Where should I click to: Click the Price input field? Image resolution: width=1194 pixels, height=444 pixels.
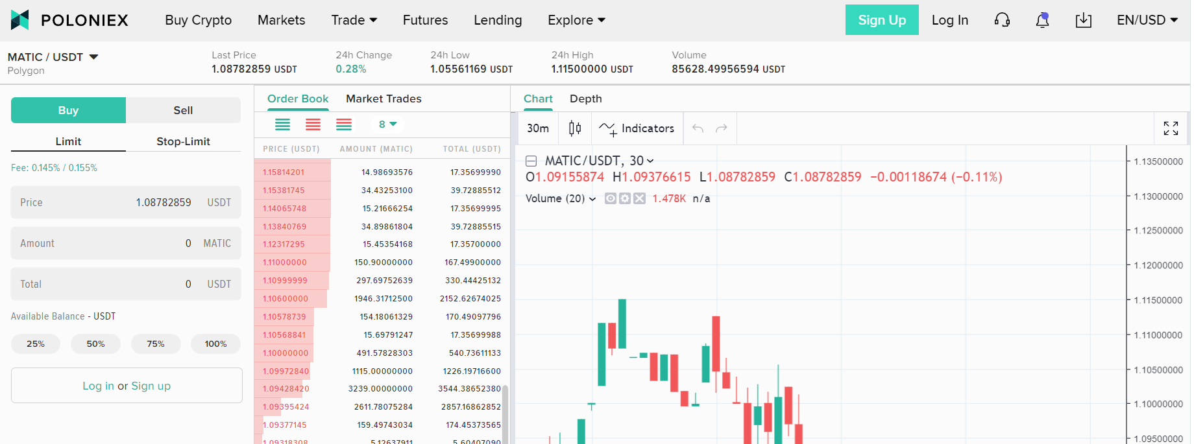tap(126, 202)
